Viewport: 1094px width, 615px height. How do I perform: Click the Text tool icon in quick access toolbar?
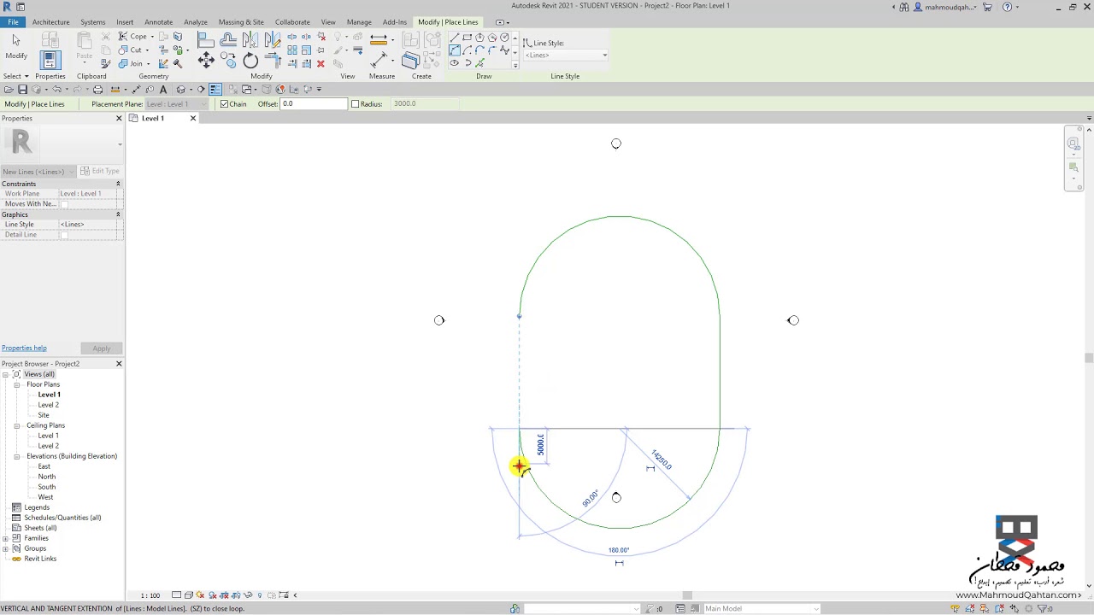tap(163, 90)
